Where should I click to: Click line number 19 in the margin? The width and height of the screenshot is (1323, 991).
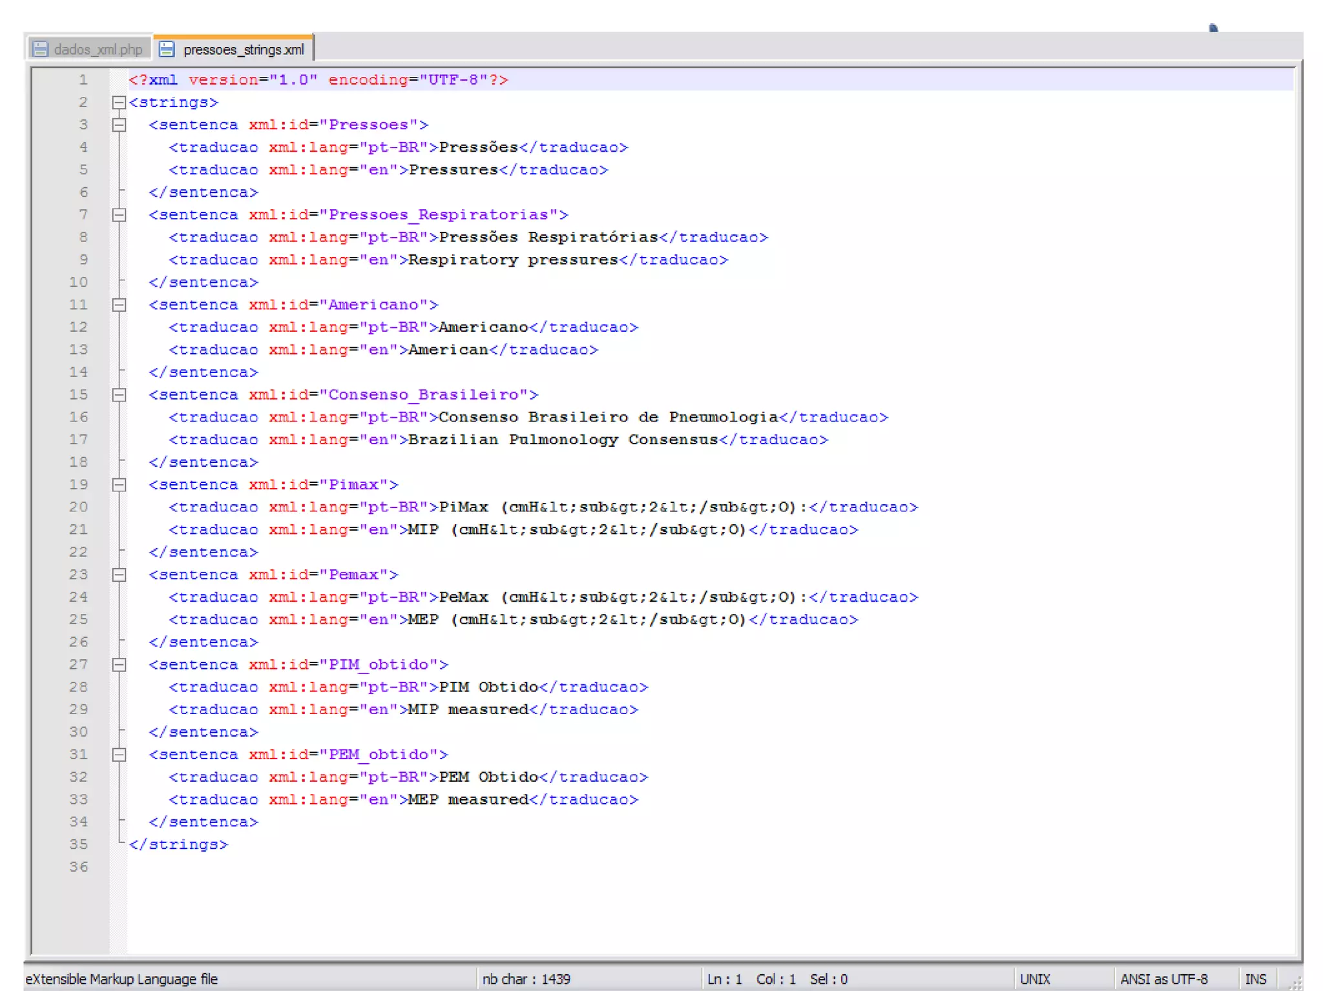tap(78, 485)
